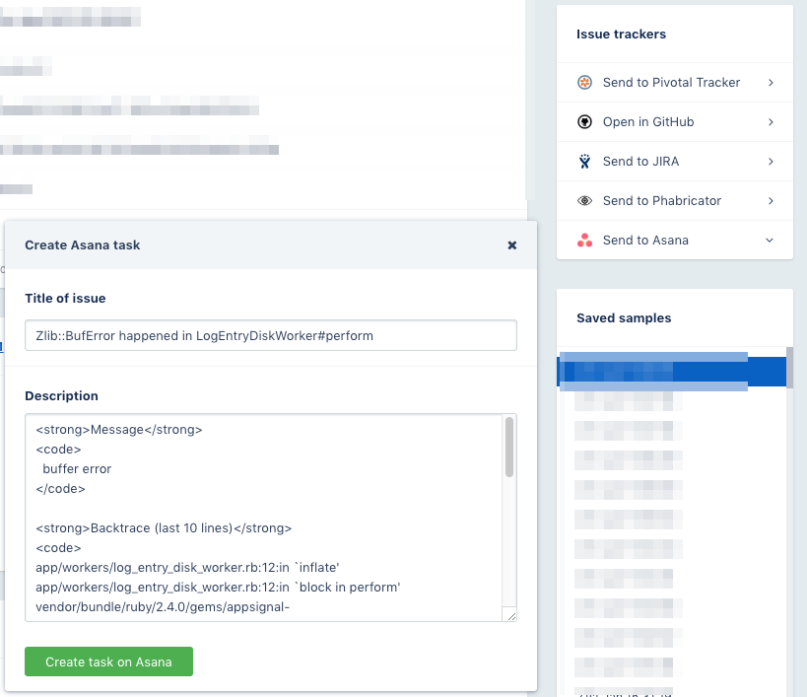The image size is (807, 697).
Task: Click the JIRA logo icon
Action: click(x=584, y=161)
